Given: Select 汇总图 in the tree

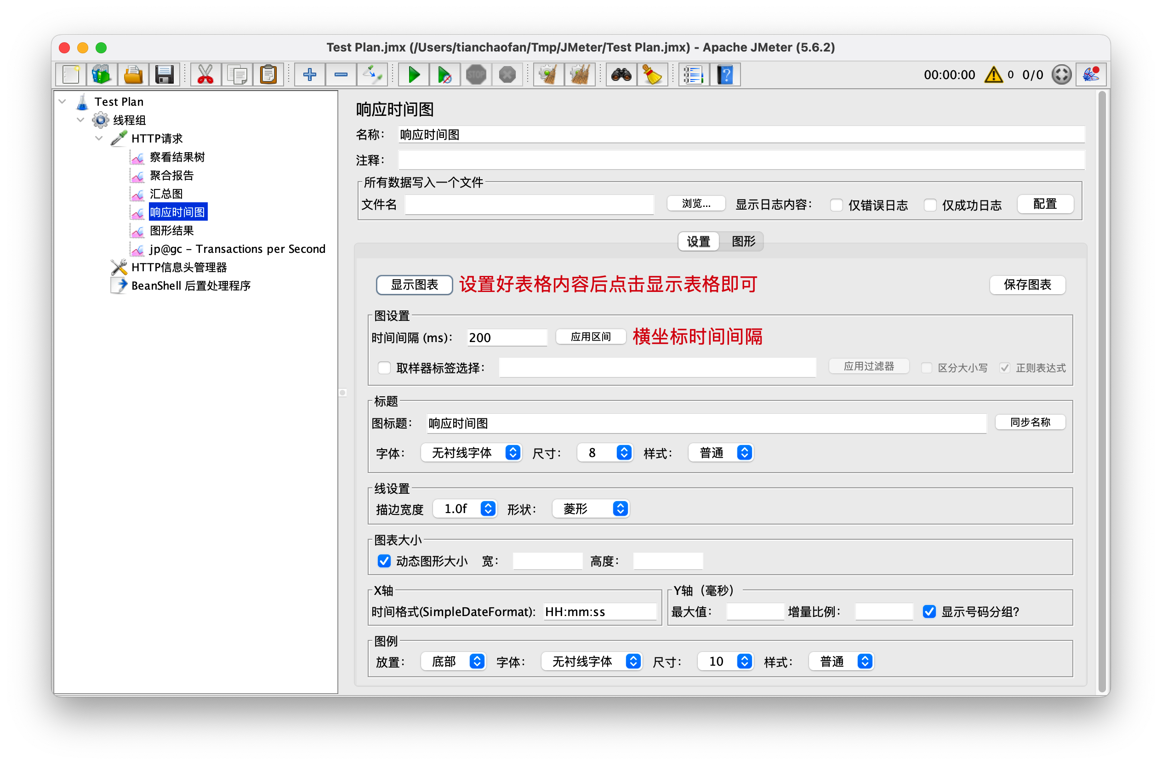Looking at the screenshot, I should [166, 194].
